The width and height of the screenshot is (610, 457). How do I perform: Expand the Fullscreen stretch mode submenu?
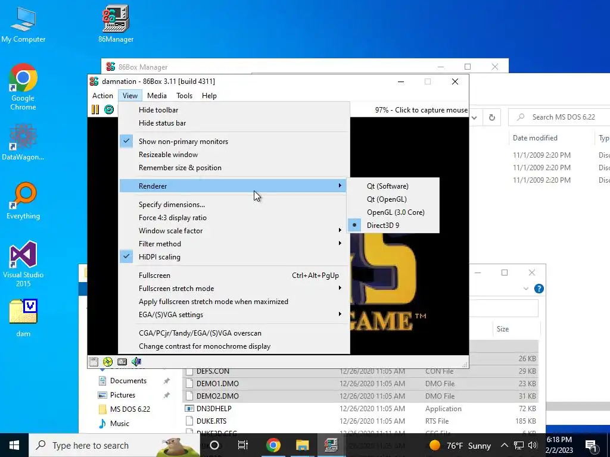[234, 289]
